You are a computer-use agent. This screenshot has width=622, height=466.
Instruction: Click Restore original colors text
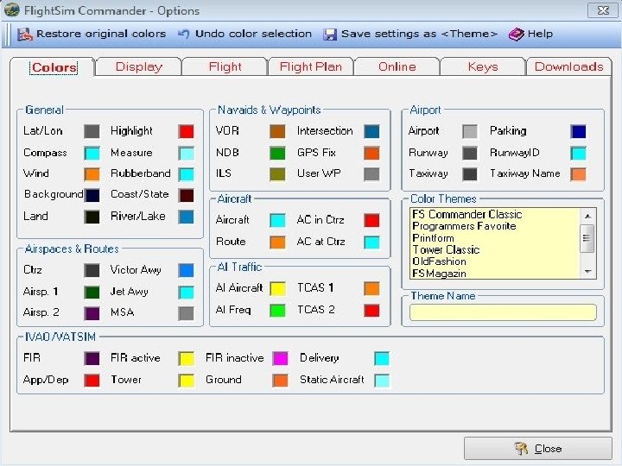[101, 34]
